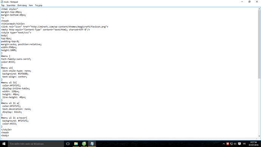Close the Notepad window
The image size is (261, 147).
257,2
